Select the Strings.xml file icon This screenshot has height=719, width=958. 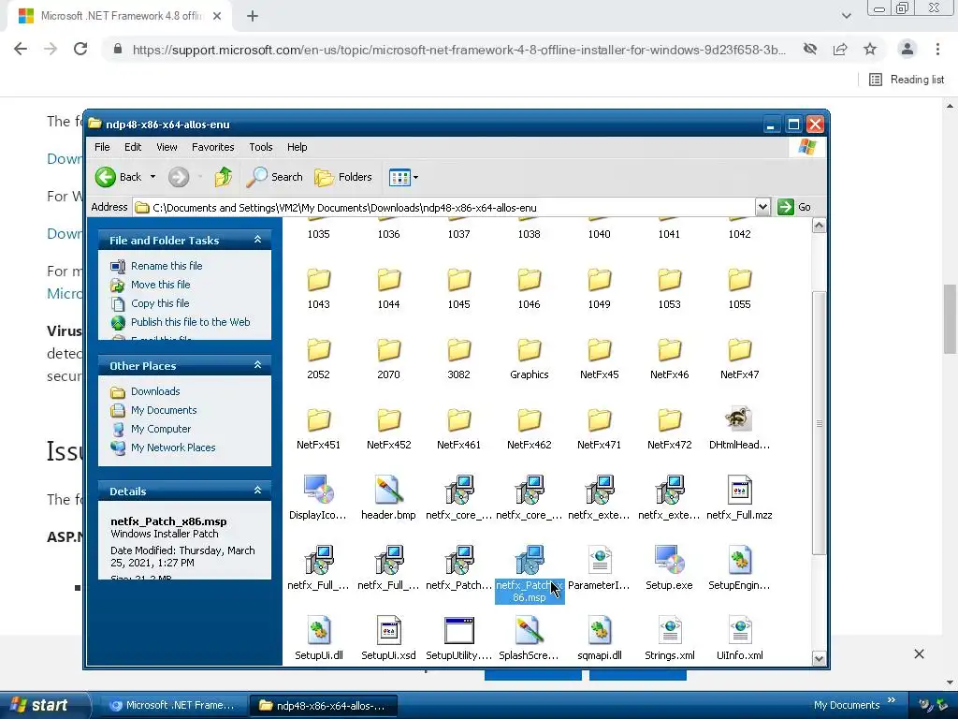(x=670, y=630)
